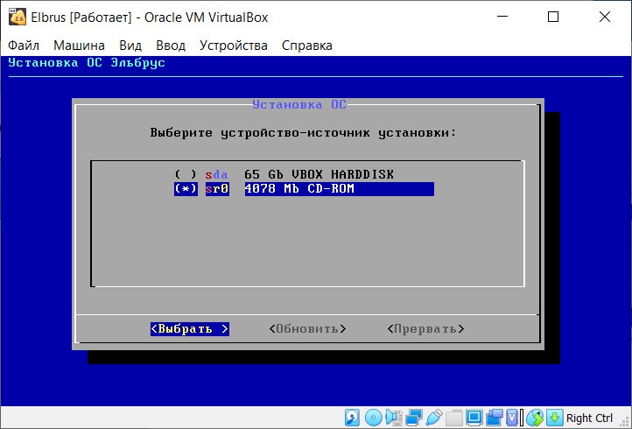Select the sda hard disk radio option
The image size is (632, 429).
pyautogui.click(x=186, y=174)
